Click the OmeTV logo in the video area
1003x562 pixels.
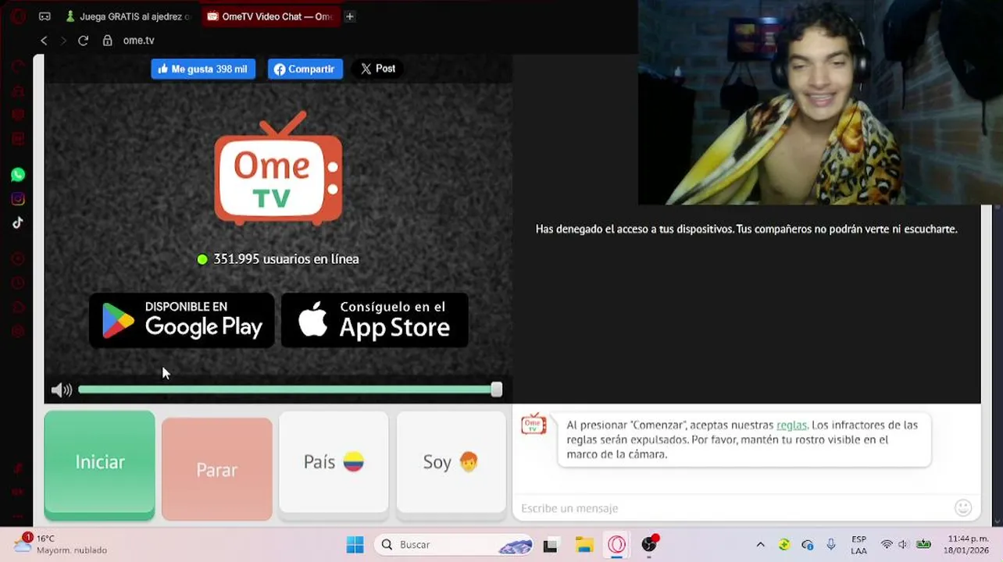[278, 168]
